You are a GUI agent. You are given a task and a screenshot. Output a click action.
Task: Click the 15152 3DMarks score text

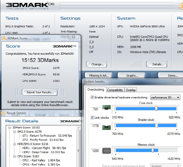pos(40,60)
